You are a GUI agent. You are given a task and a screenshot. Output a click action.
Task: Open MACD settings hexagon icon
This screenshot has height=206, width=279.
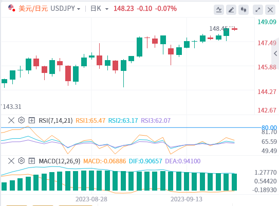[x=22, y=161]
